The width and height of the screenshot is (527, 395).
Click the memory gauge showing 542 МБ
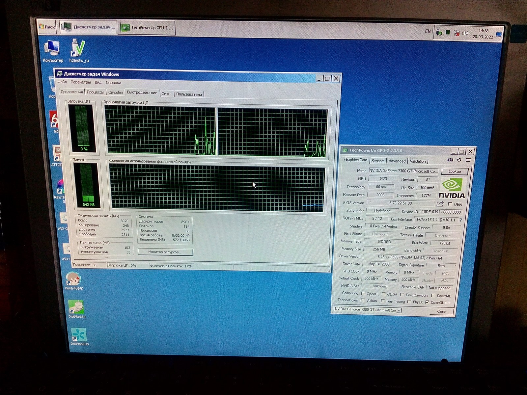[88, 185]
